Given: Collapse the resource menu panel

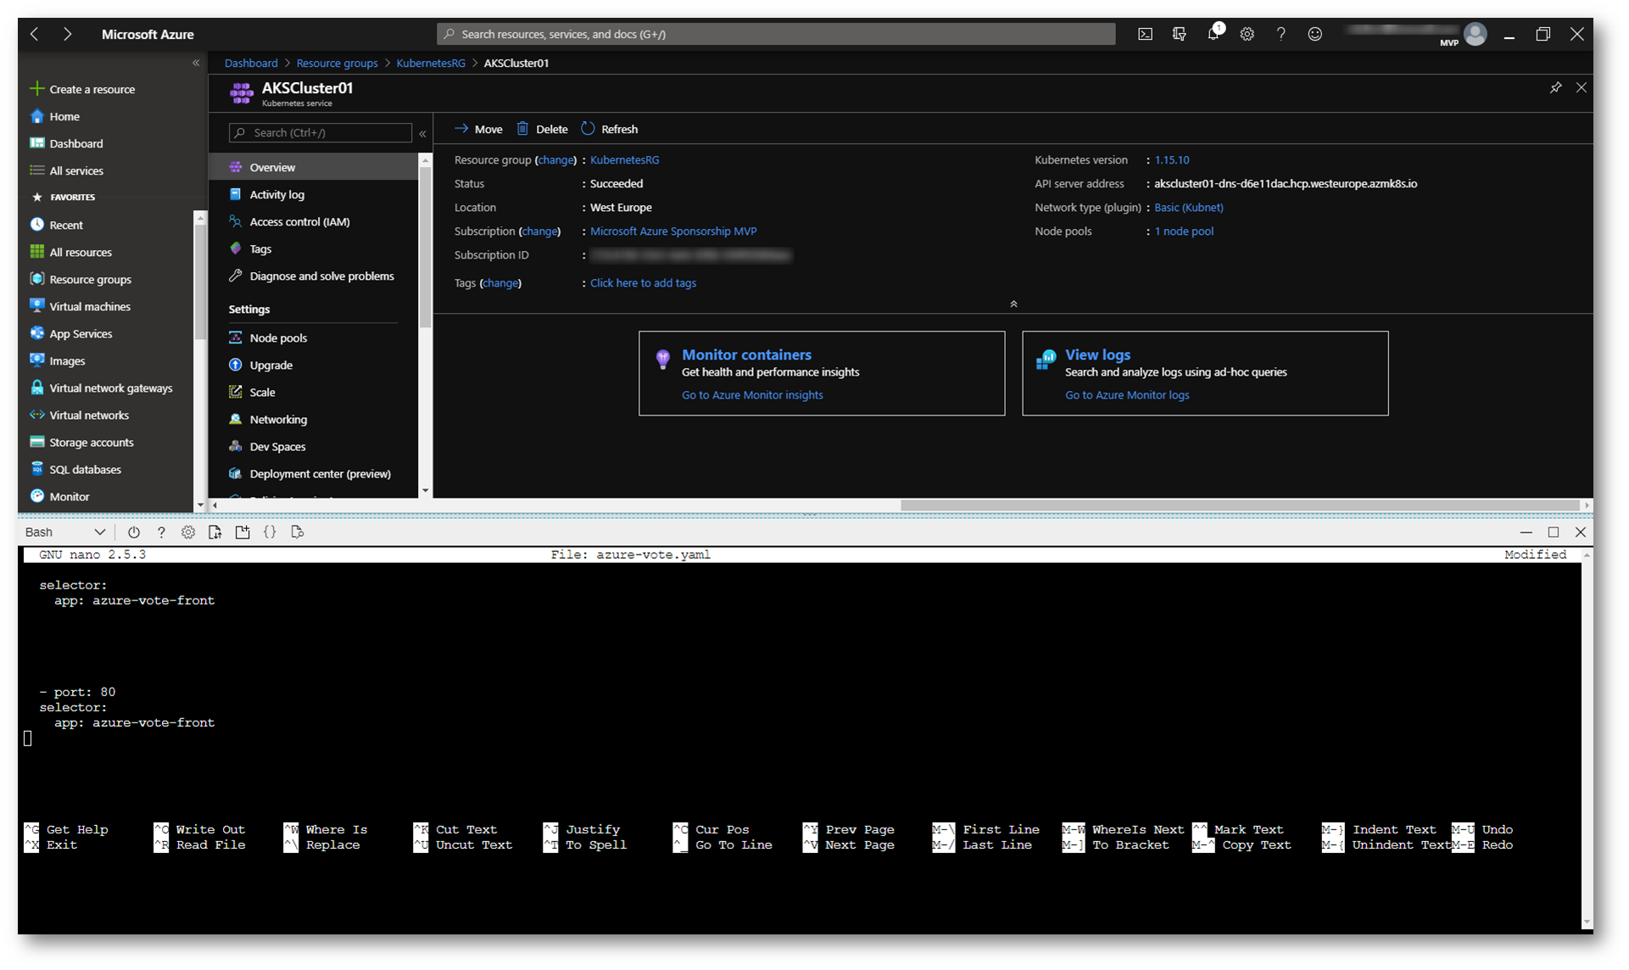Looking at the screenshot, I should pyautogui.click(x=422, y=133).
